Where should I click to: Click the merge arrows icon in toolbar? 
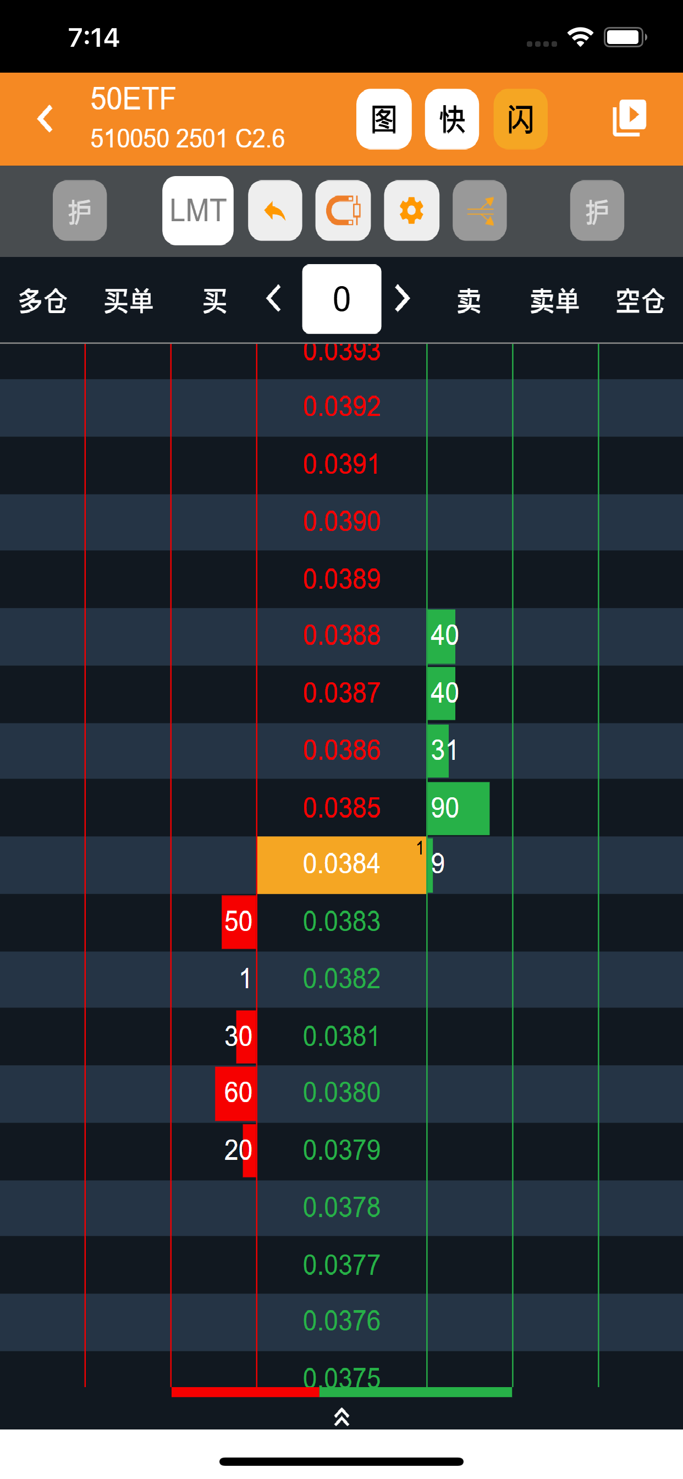pyautogui.click(x=480, y=210)
